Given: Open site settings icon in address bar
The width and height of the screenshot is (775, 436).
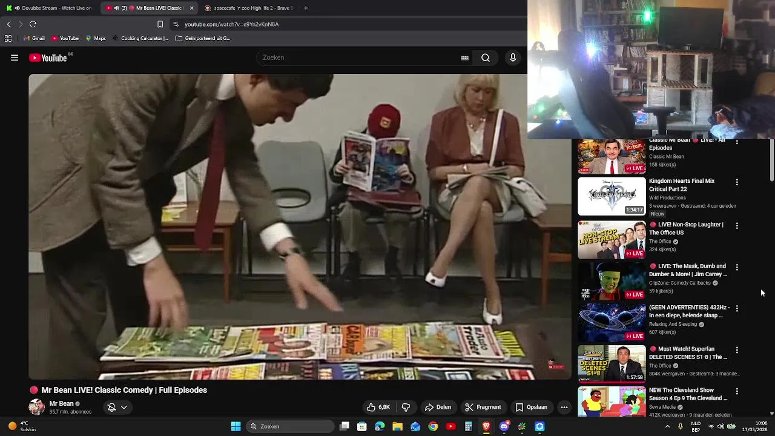Looking at the screenshot, I should (176, 24).
